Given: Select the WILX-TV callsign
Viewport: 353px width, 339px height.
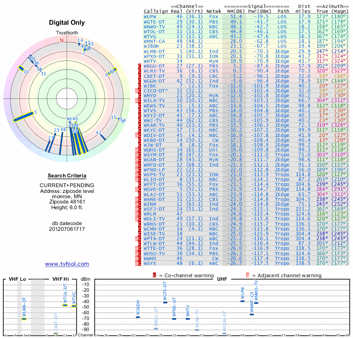Looking at the screenshot, I should click(x=154, y=101).
